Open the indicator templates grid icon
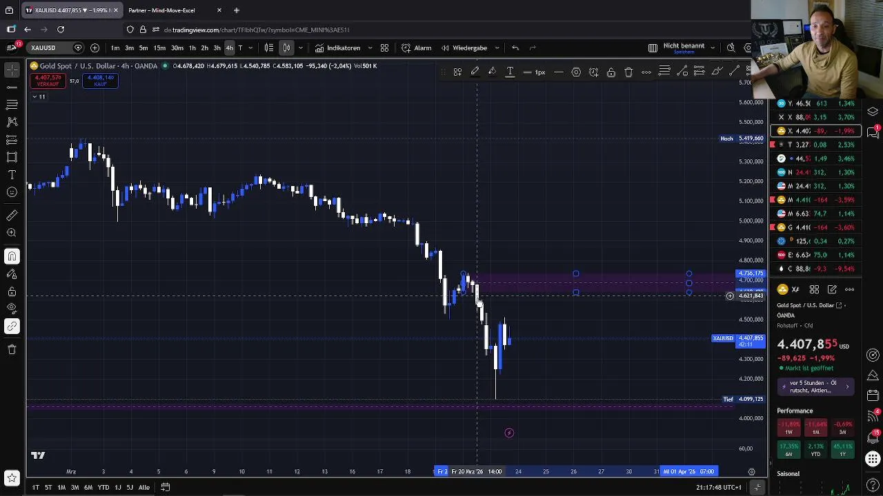 tap(384, 48)
